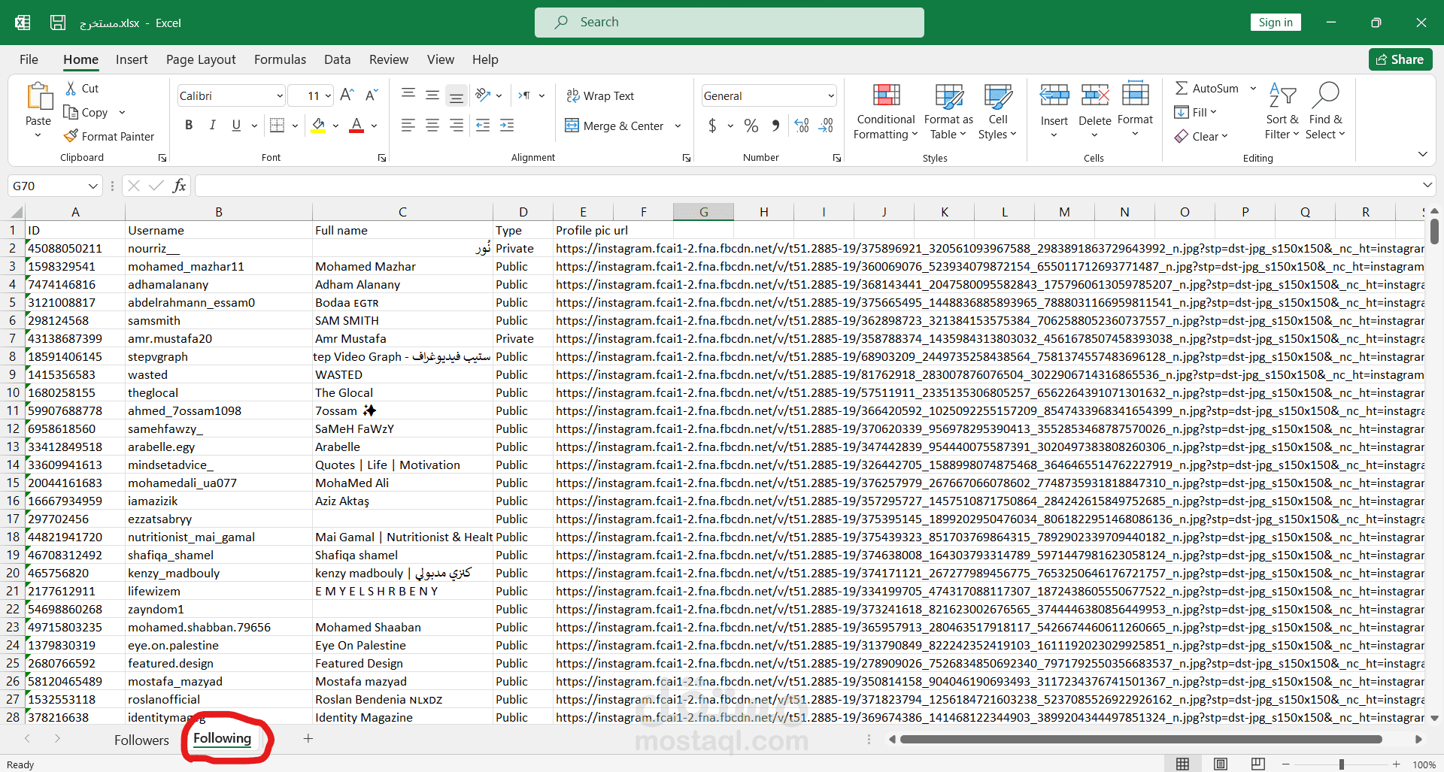Open Cell Styles gallery
The height and width of the screenshot is (772, 1444).
tap(997, 111)
